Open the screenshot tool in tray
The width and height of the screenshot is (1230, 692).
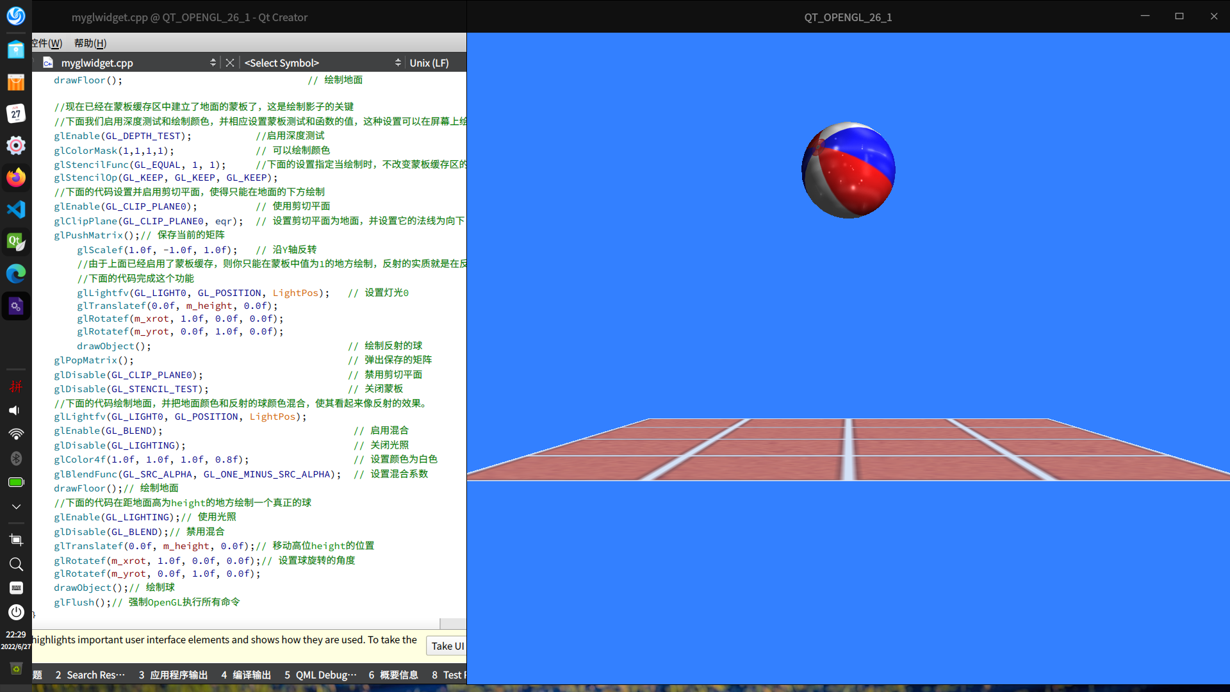(x=16, y=540)
